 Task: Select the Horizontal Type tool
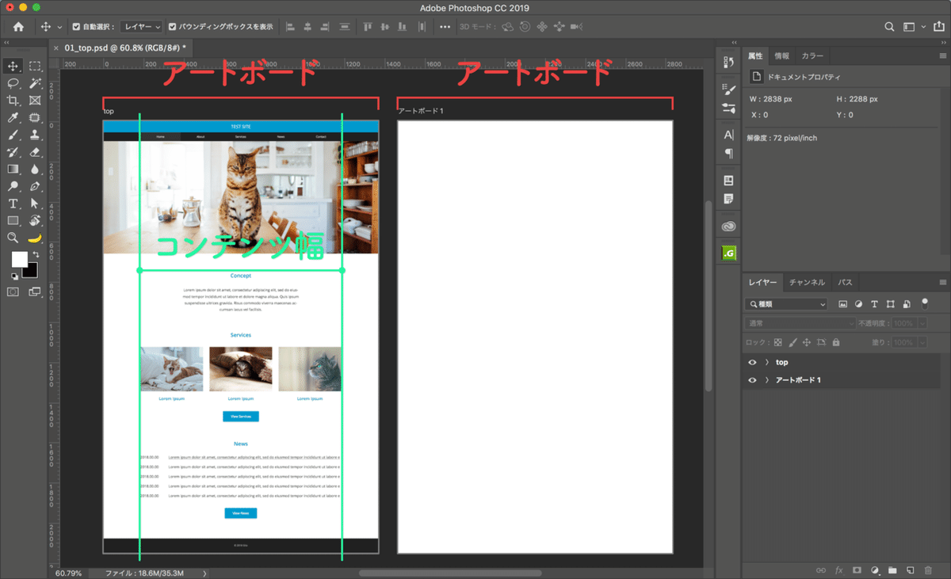point(13,204)
